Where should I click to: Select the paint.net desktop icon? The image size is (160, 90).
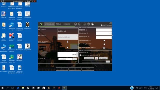[x=4, y=15]
